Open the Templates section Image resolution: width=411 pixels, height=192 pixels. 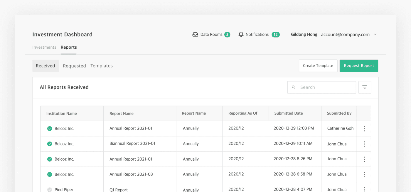point(102,66)
